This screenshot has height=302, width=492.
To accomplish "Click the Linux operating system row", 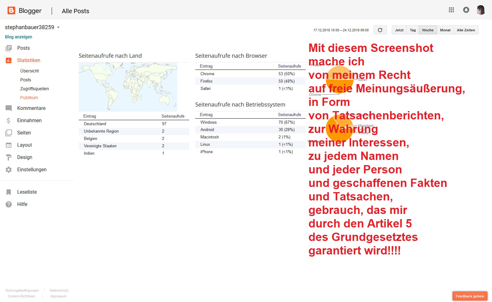I will [250, 144].
